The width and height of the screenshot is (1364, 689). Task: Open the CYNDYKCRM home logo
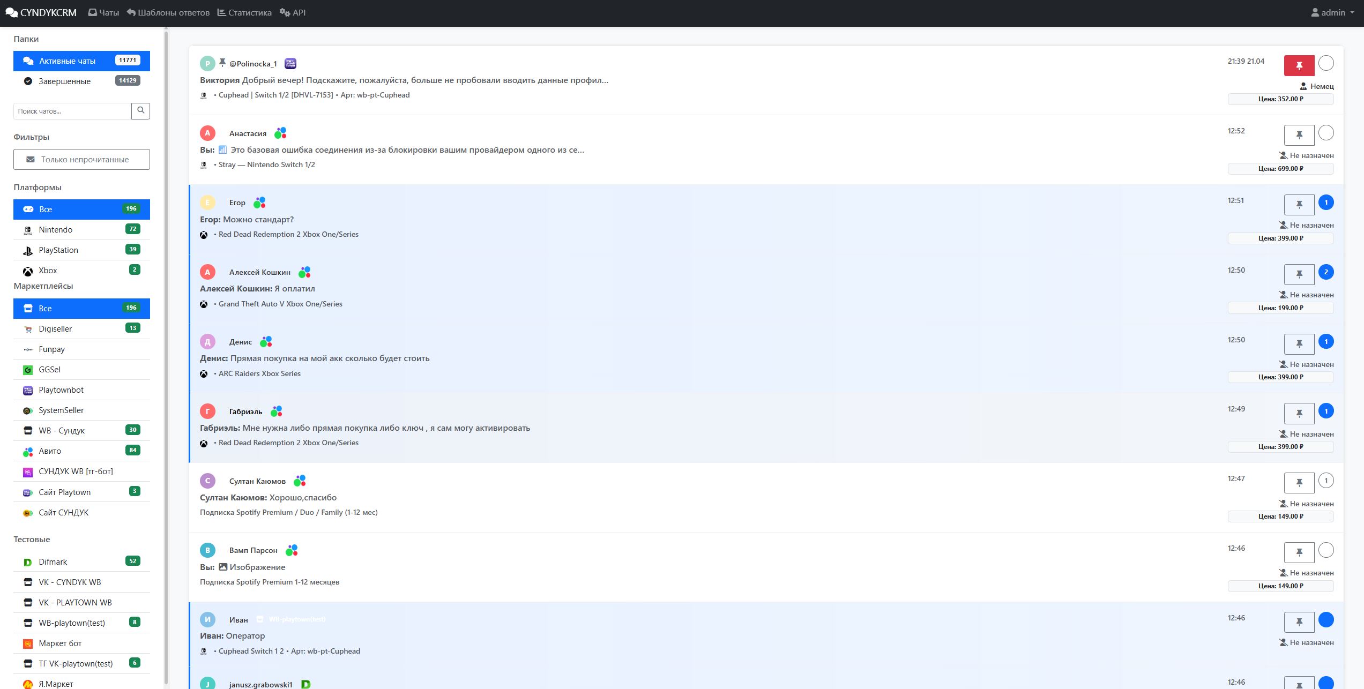click(x=41, y=12)
